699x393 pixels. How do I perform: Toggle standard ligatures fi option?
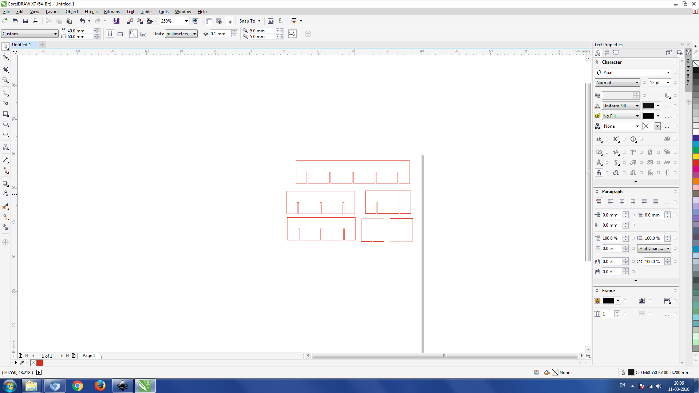click(599, 173)
